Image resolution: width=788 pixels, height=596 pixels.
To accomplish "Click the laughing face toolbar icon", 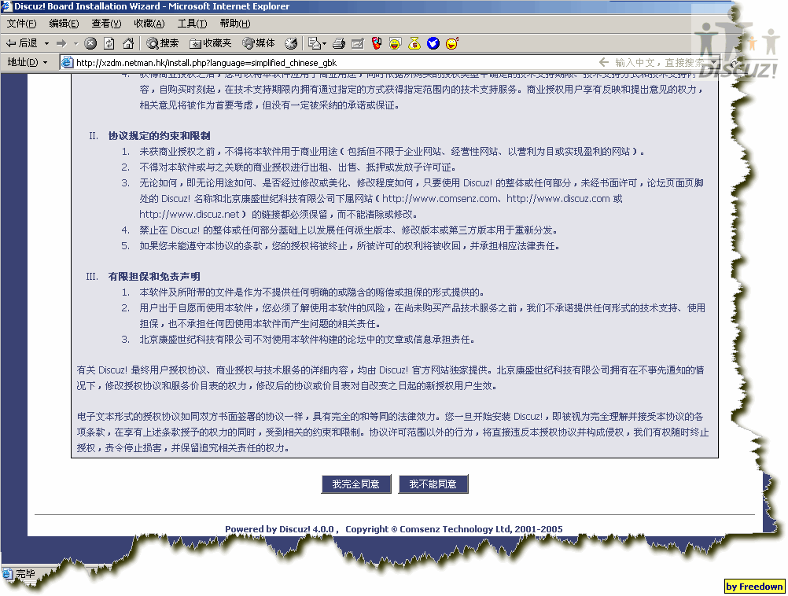I will [396, 44].
